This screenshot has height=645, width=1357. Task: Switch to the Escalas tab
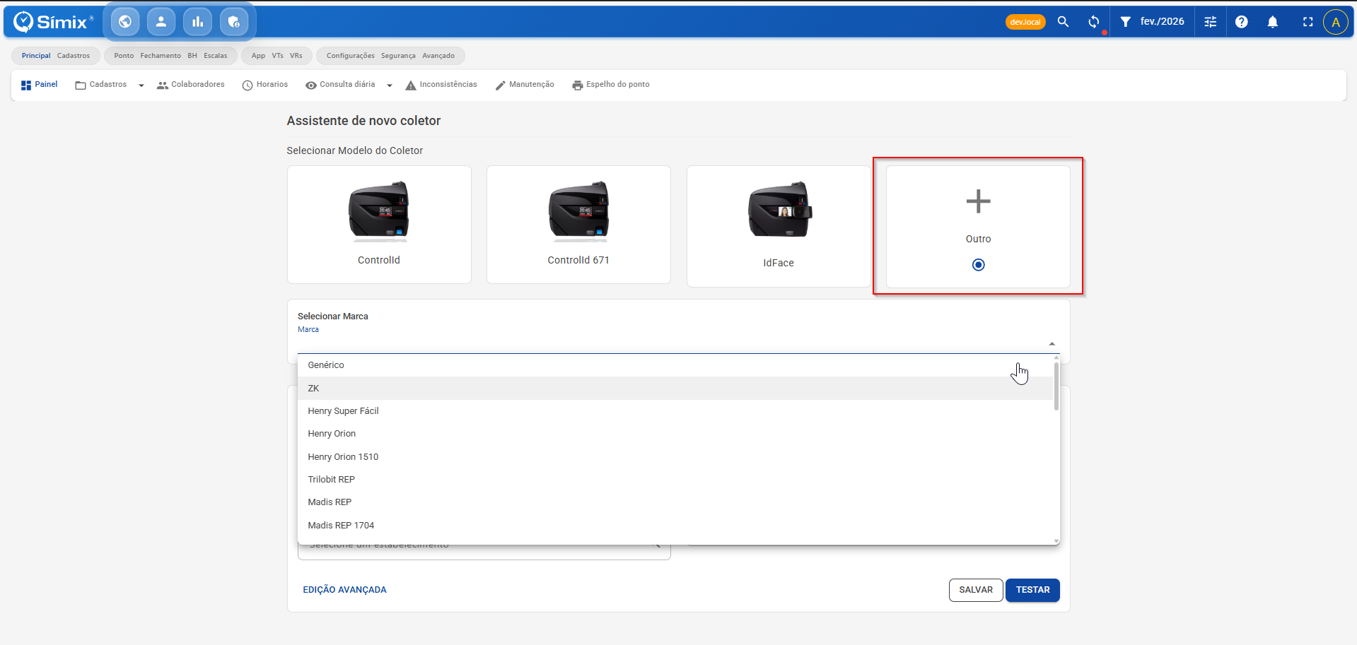216,56
